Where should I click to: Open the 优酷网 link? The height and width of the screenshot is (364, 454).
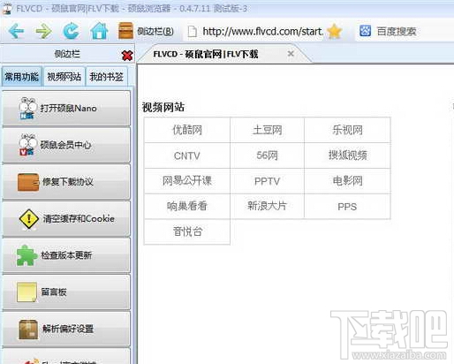pos(187,130)
